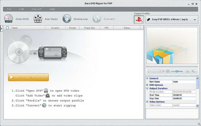Click the Frame Size column header

90,28
